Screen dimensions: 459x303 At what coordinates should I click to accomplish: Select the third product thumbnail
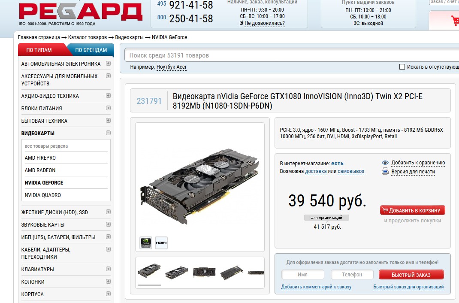click(x=204, y=272)
